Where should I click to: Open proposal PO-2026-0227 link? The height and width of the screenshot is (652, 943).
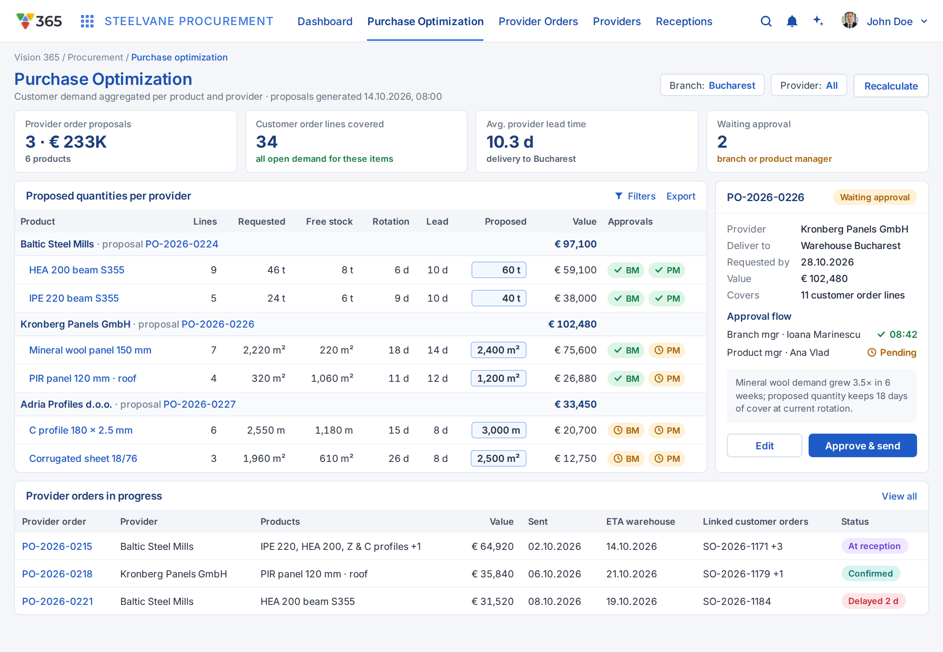coord(200,404)
